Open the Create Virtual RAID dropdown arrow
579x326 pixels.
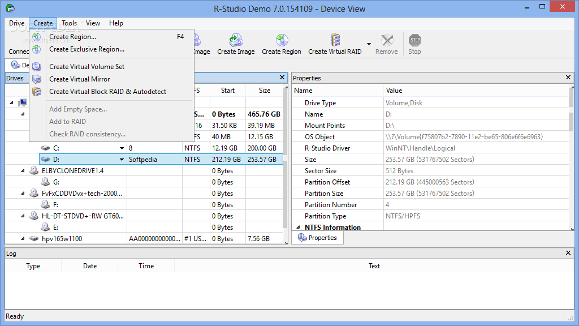[369, 44]
